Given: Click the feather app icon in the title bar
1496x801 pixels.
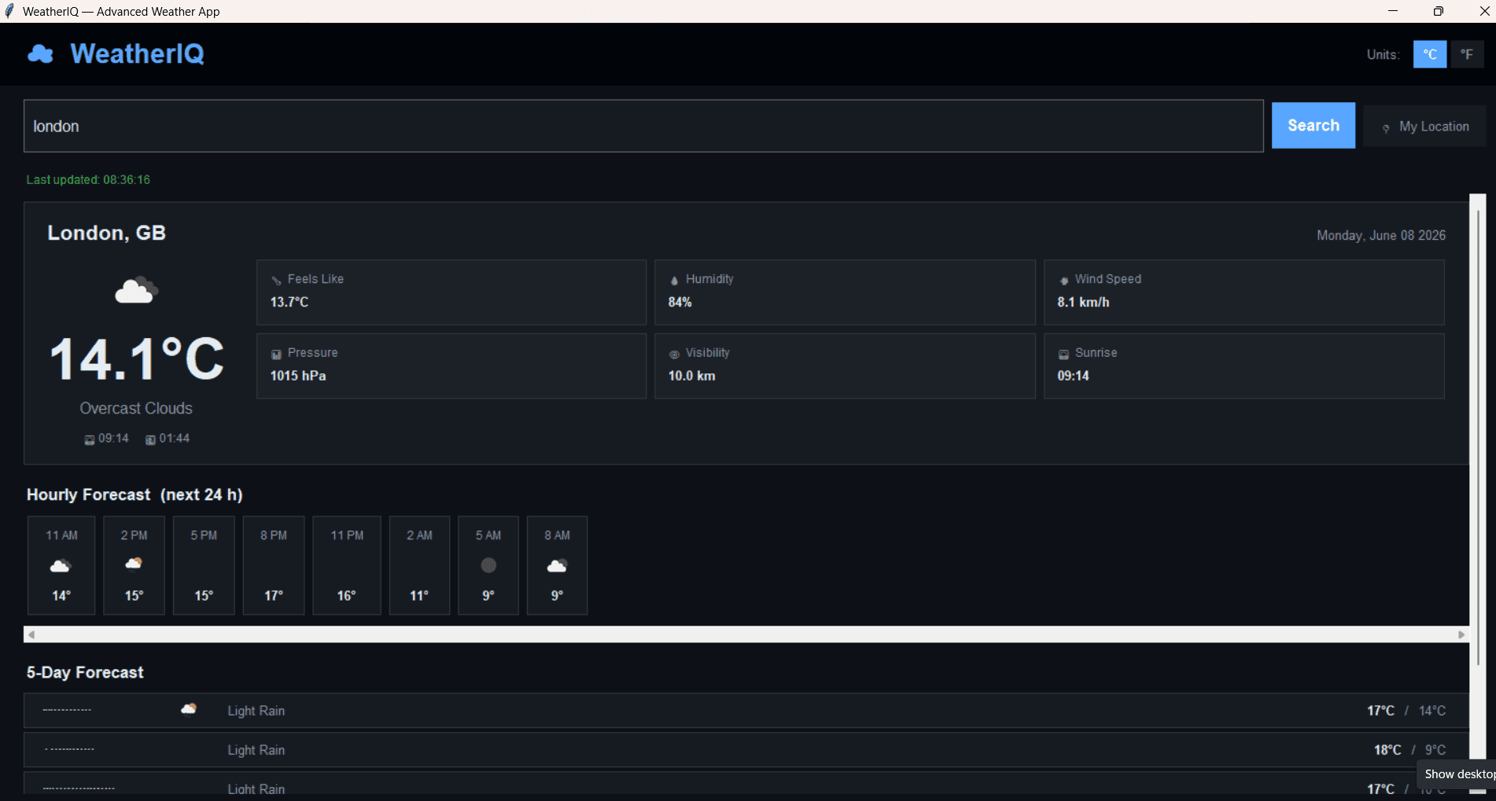Looking at the screenshot, I should pyautogui.click(x=9, y=11).
